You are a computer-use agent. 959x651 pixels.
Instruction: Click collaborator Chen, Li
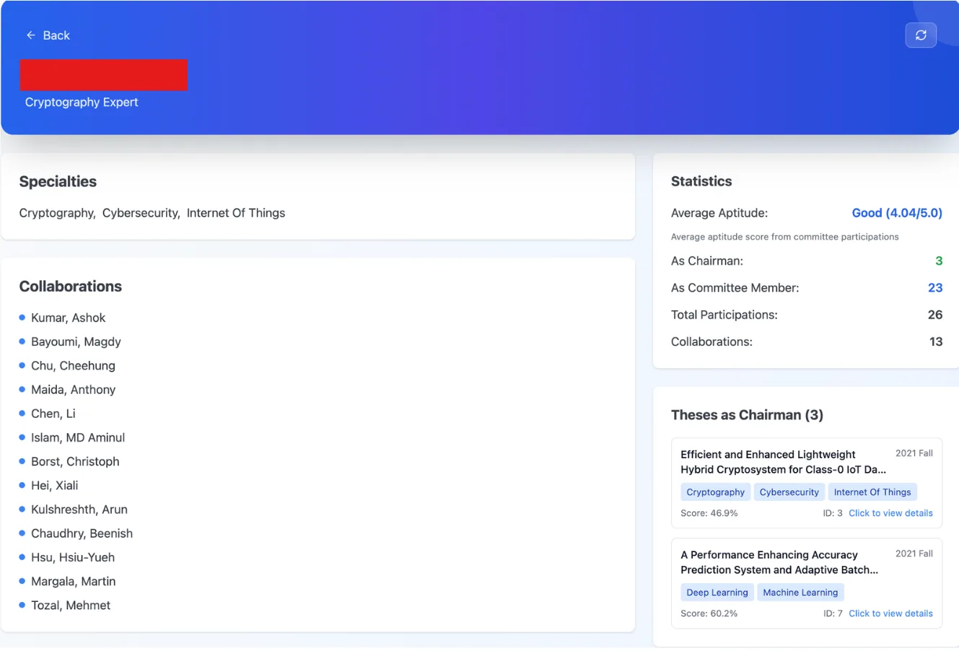pos(53,414)
